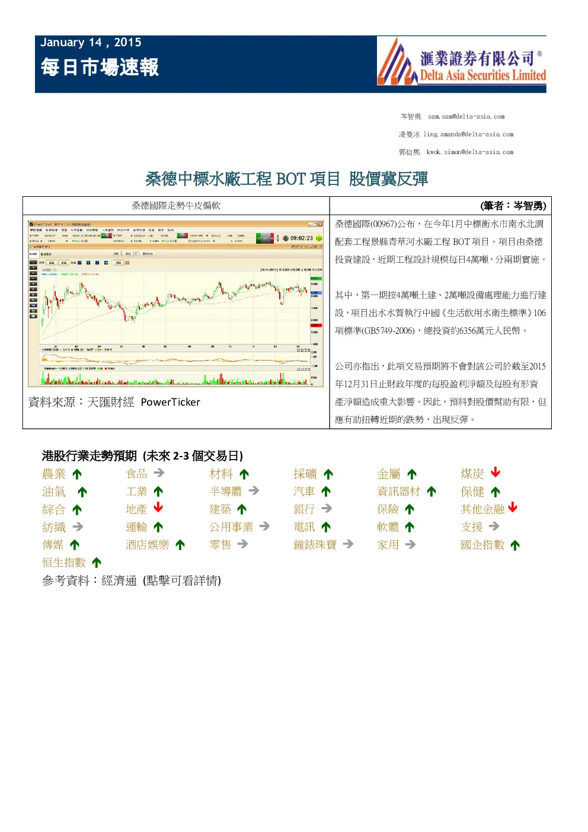This screenshot has width=588, height=832.
Task: Click the green up arrow beside 運輸
Action: tap(158, 527)
